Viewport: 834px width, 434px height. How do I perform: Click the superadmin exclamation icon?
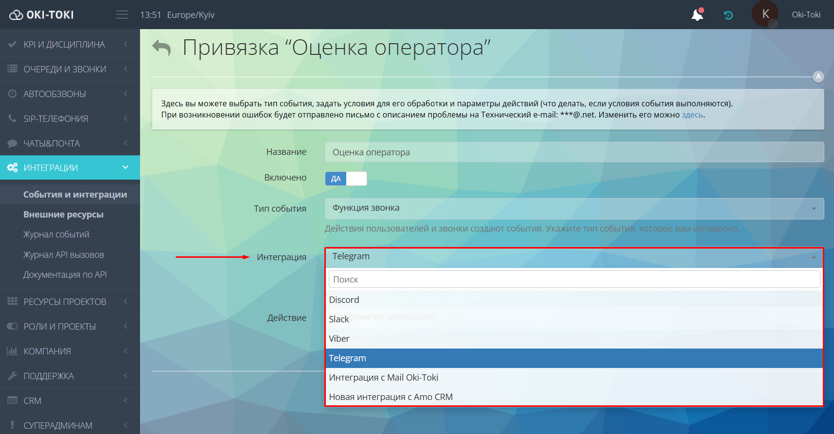click(x=13, y=425)
